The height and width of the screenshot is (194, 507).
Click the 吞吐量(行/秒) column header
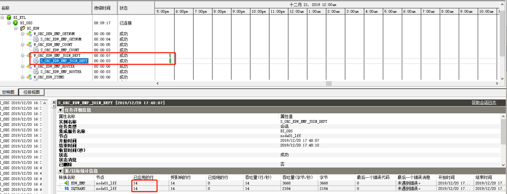[x=261, y=177]
